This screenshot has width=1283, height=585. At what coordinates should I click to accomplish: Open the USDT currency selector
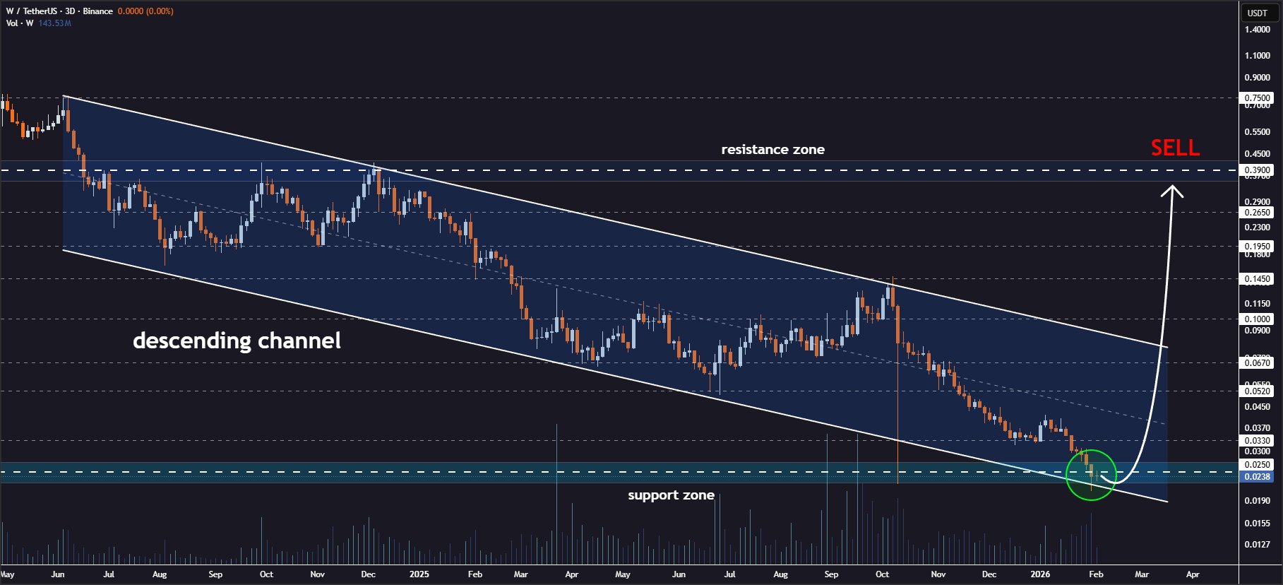point(1258,13)
